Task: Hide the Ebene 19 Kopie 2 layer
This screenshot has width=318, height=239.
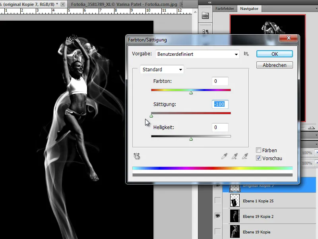Action: [x=217, y=215]
